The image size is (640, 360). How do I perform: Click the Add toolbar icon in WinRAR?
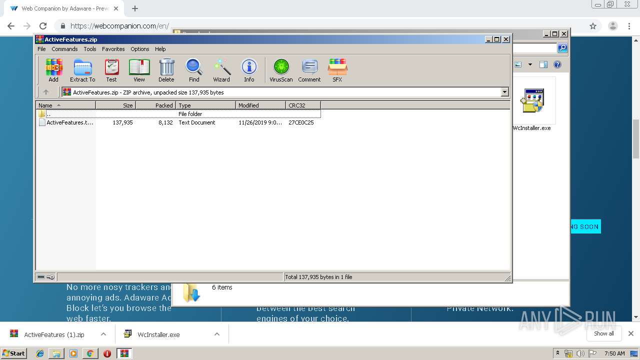(x=53, y=70)
